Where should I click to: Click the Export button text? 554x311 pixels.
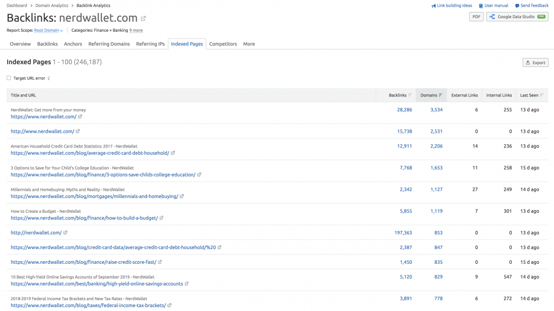point(539,63)
